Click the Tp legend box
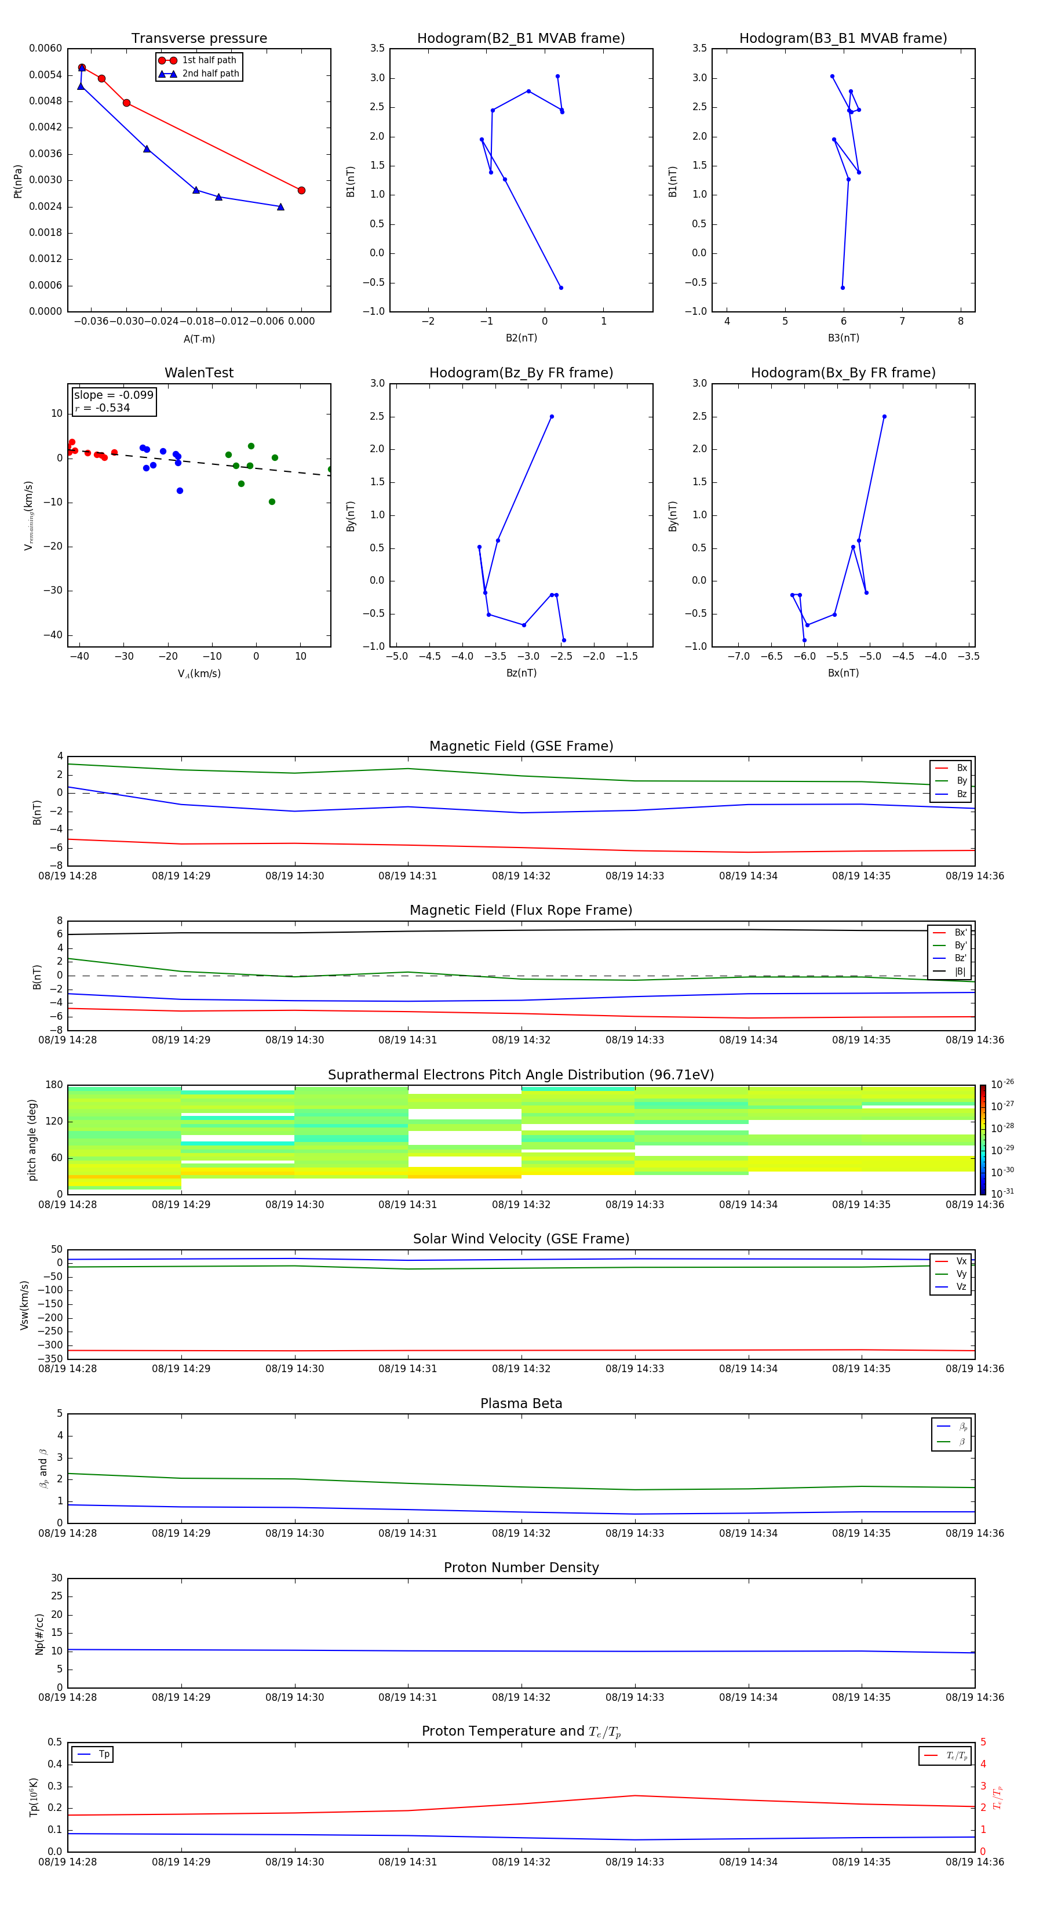 (x=93, y=1754)
